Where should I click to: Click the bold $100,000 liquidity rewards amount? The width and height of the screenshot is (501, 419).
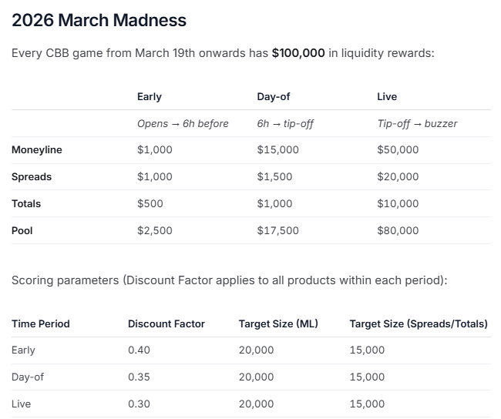[x=298, y=54]
